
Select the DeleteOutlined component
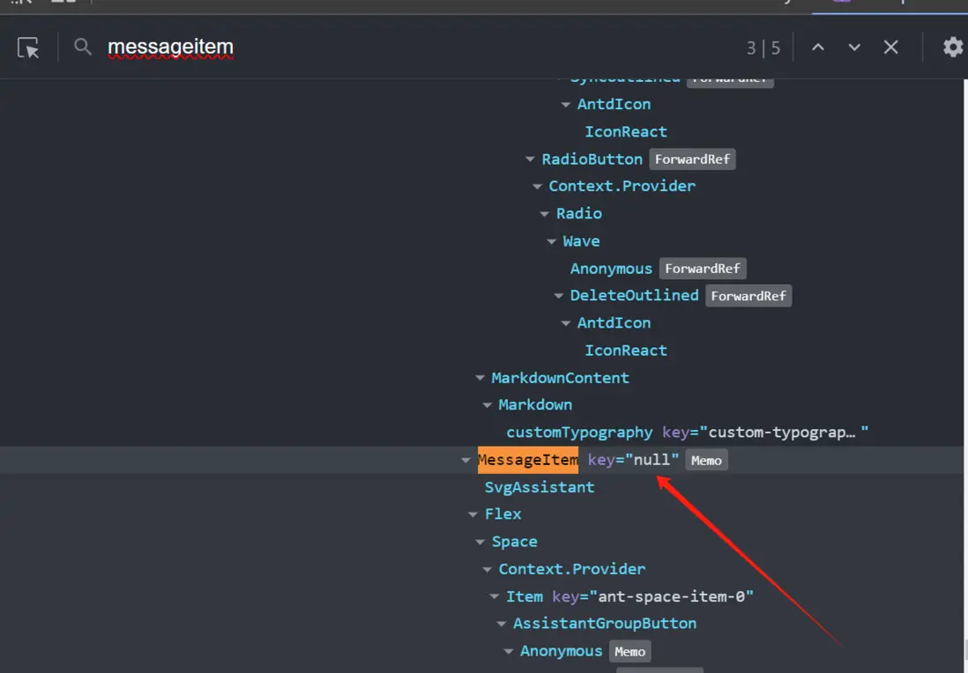(634, 295)
